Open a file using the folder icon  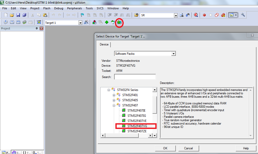click(x=12, y=15)
